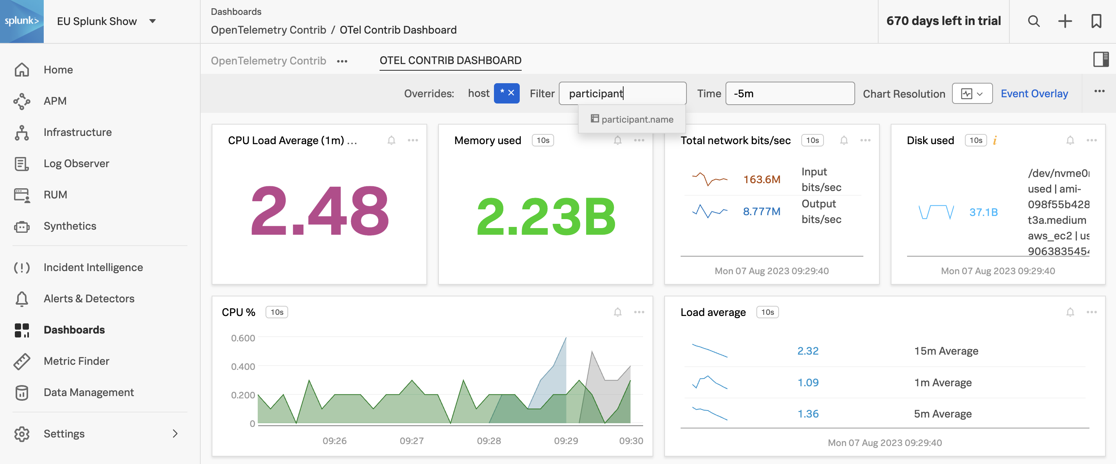Expand the Settings menu chevron
The height and width of the screenshot is (464, 1116).
(175, 434)
